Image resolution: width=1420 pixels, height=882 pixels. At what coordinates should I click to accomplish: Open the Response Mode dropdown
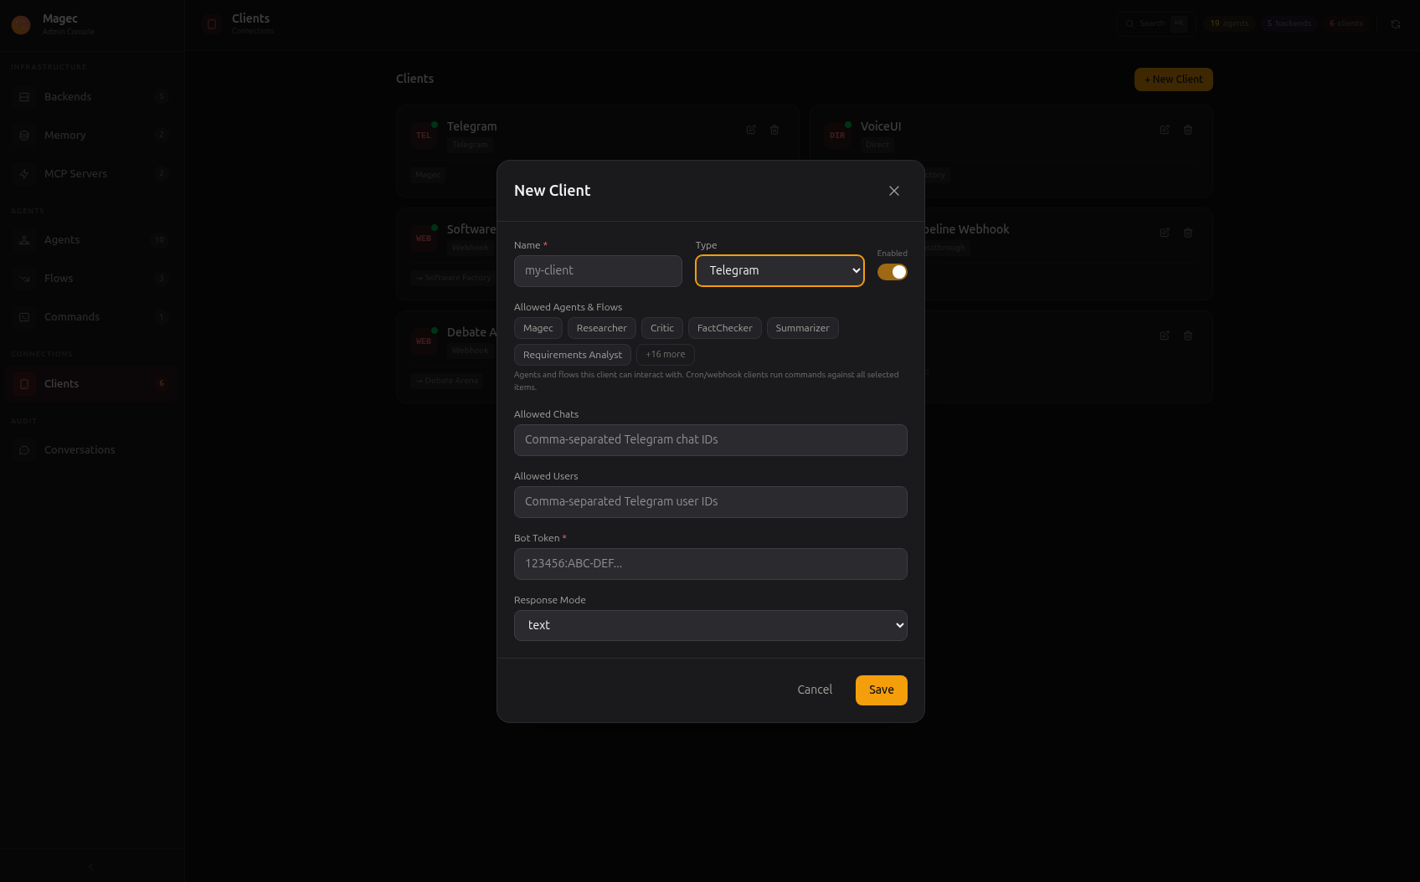pos(710,625)
